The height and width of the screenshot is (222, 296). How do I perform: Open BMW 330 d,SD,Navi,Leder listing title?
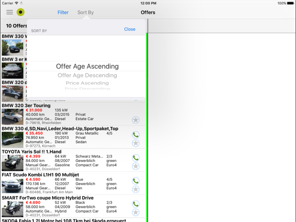60,129
